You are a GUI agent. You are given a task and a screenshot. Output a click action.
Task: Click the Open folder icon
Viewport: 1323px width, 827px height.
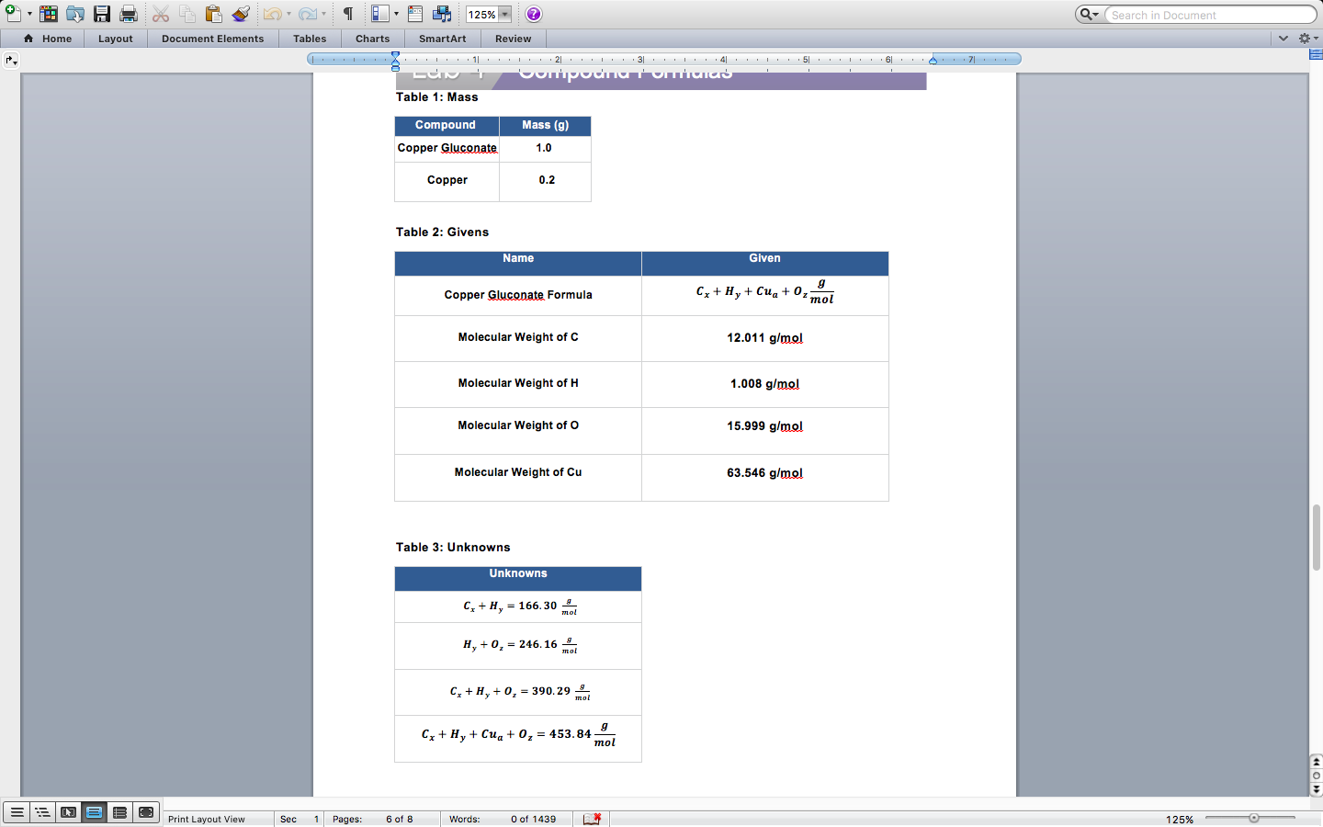pyautogui.click(x=74, y=14)
